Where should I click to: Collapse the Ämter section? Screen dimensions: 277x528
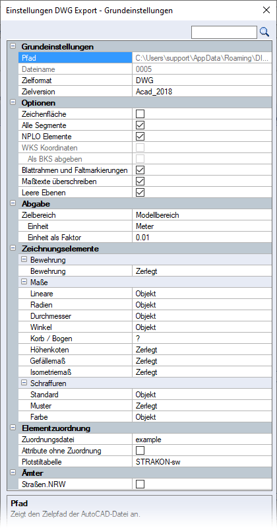13,473
